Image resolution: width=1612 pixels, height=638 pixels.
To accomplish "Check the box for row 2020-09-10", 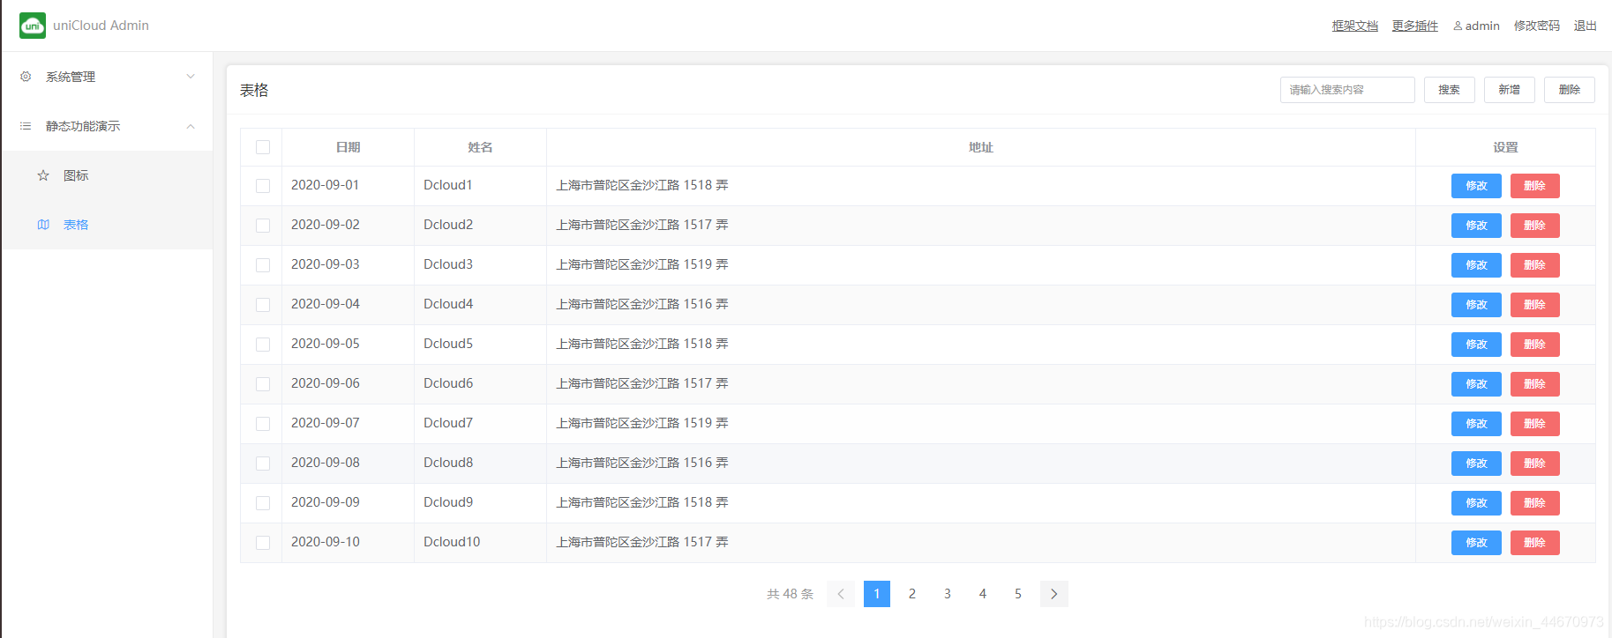I will tap(263, 543).
